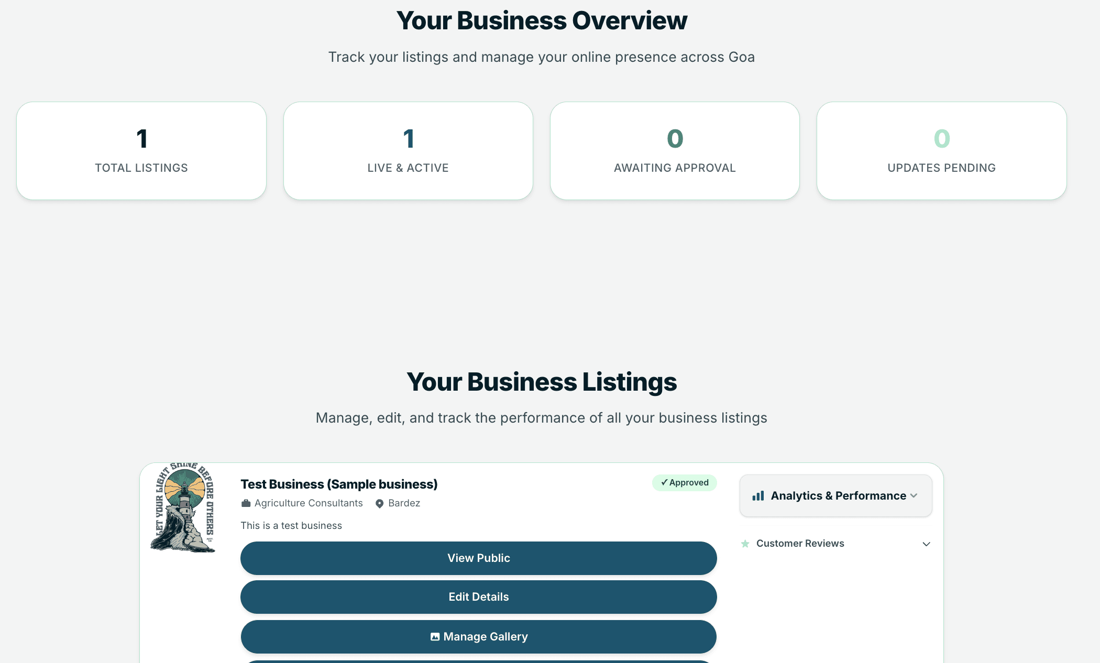Select the Updates Pending stat card

(942, 151)
